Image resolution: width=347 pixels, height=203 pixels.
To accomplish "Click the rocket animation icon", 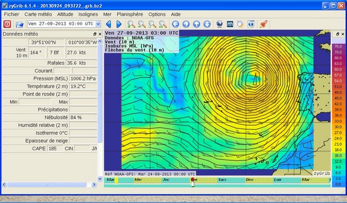I will click(264, 24).
